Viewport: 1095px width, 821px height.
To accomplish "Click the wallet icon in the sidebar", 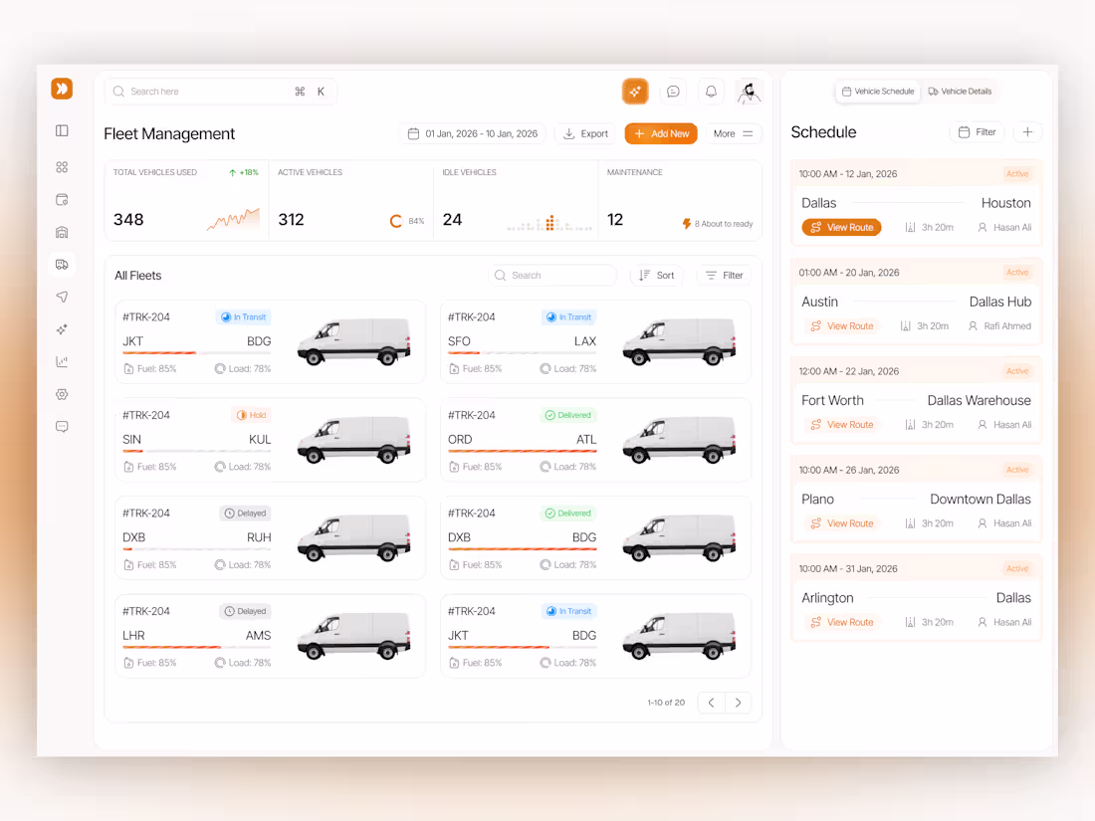I will pos(62,199).
